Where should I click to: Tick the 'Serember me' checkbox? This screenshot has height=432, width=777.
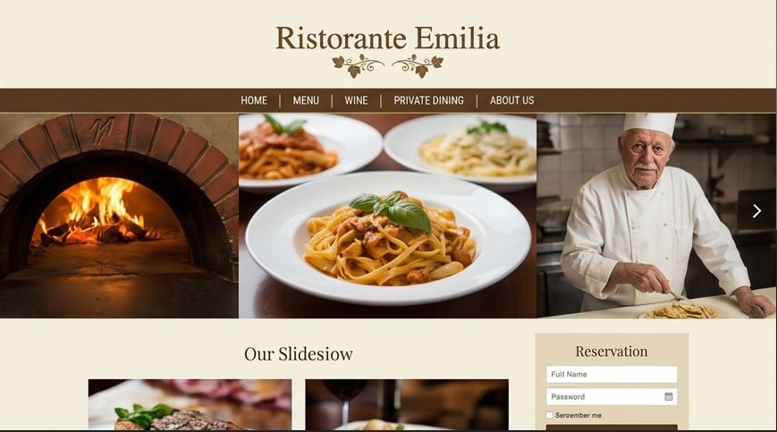[550, 415]
